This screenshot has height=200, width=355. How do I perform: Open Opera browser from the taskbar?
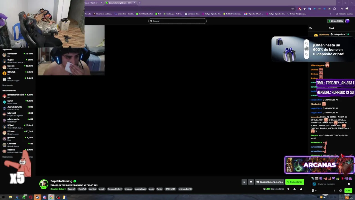pos(31,197)
